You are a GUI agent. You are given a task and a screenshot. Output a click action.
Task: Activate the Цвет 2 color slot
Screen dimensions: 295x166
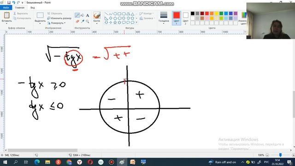[185, 18]
